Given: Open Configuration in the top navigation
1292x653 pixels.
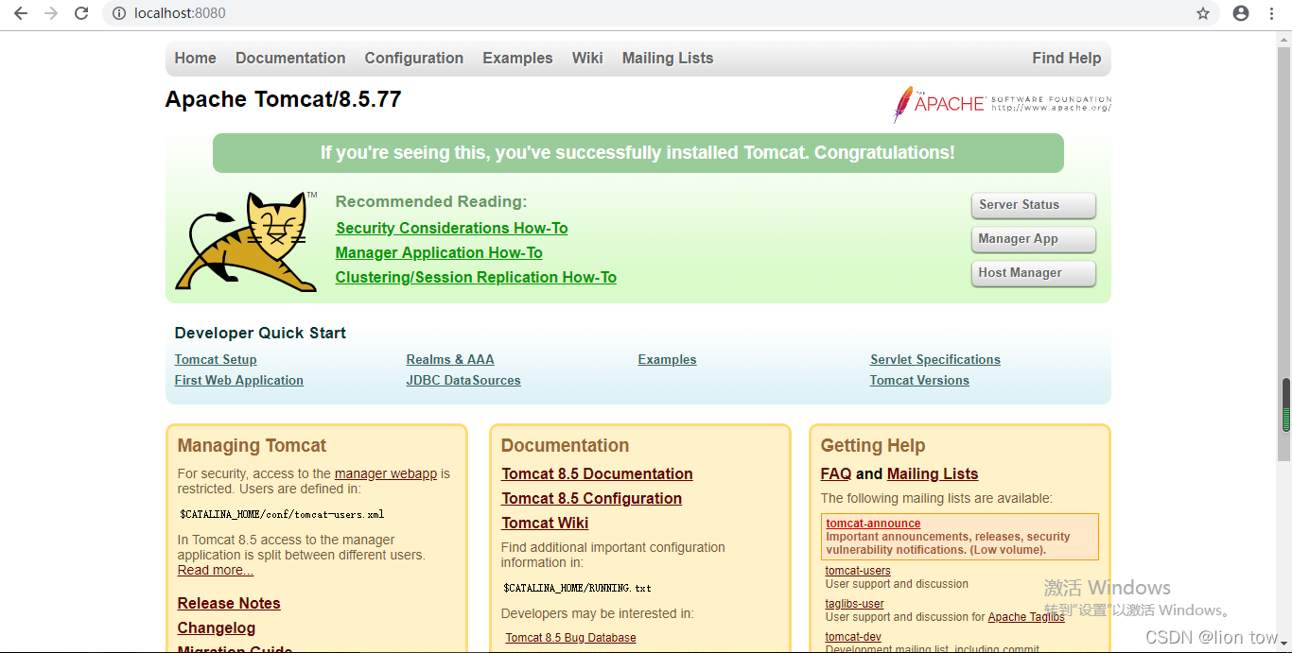Looking at the screenshot, I should (x=414, y=58).
